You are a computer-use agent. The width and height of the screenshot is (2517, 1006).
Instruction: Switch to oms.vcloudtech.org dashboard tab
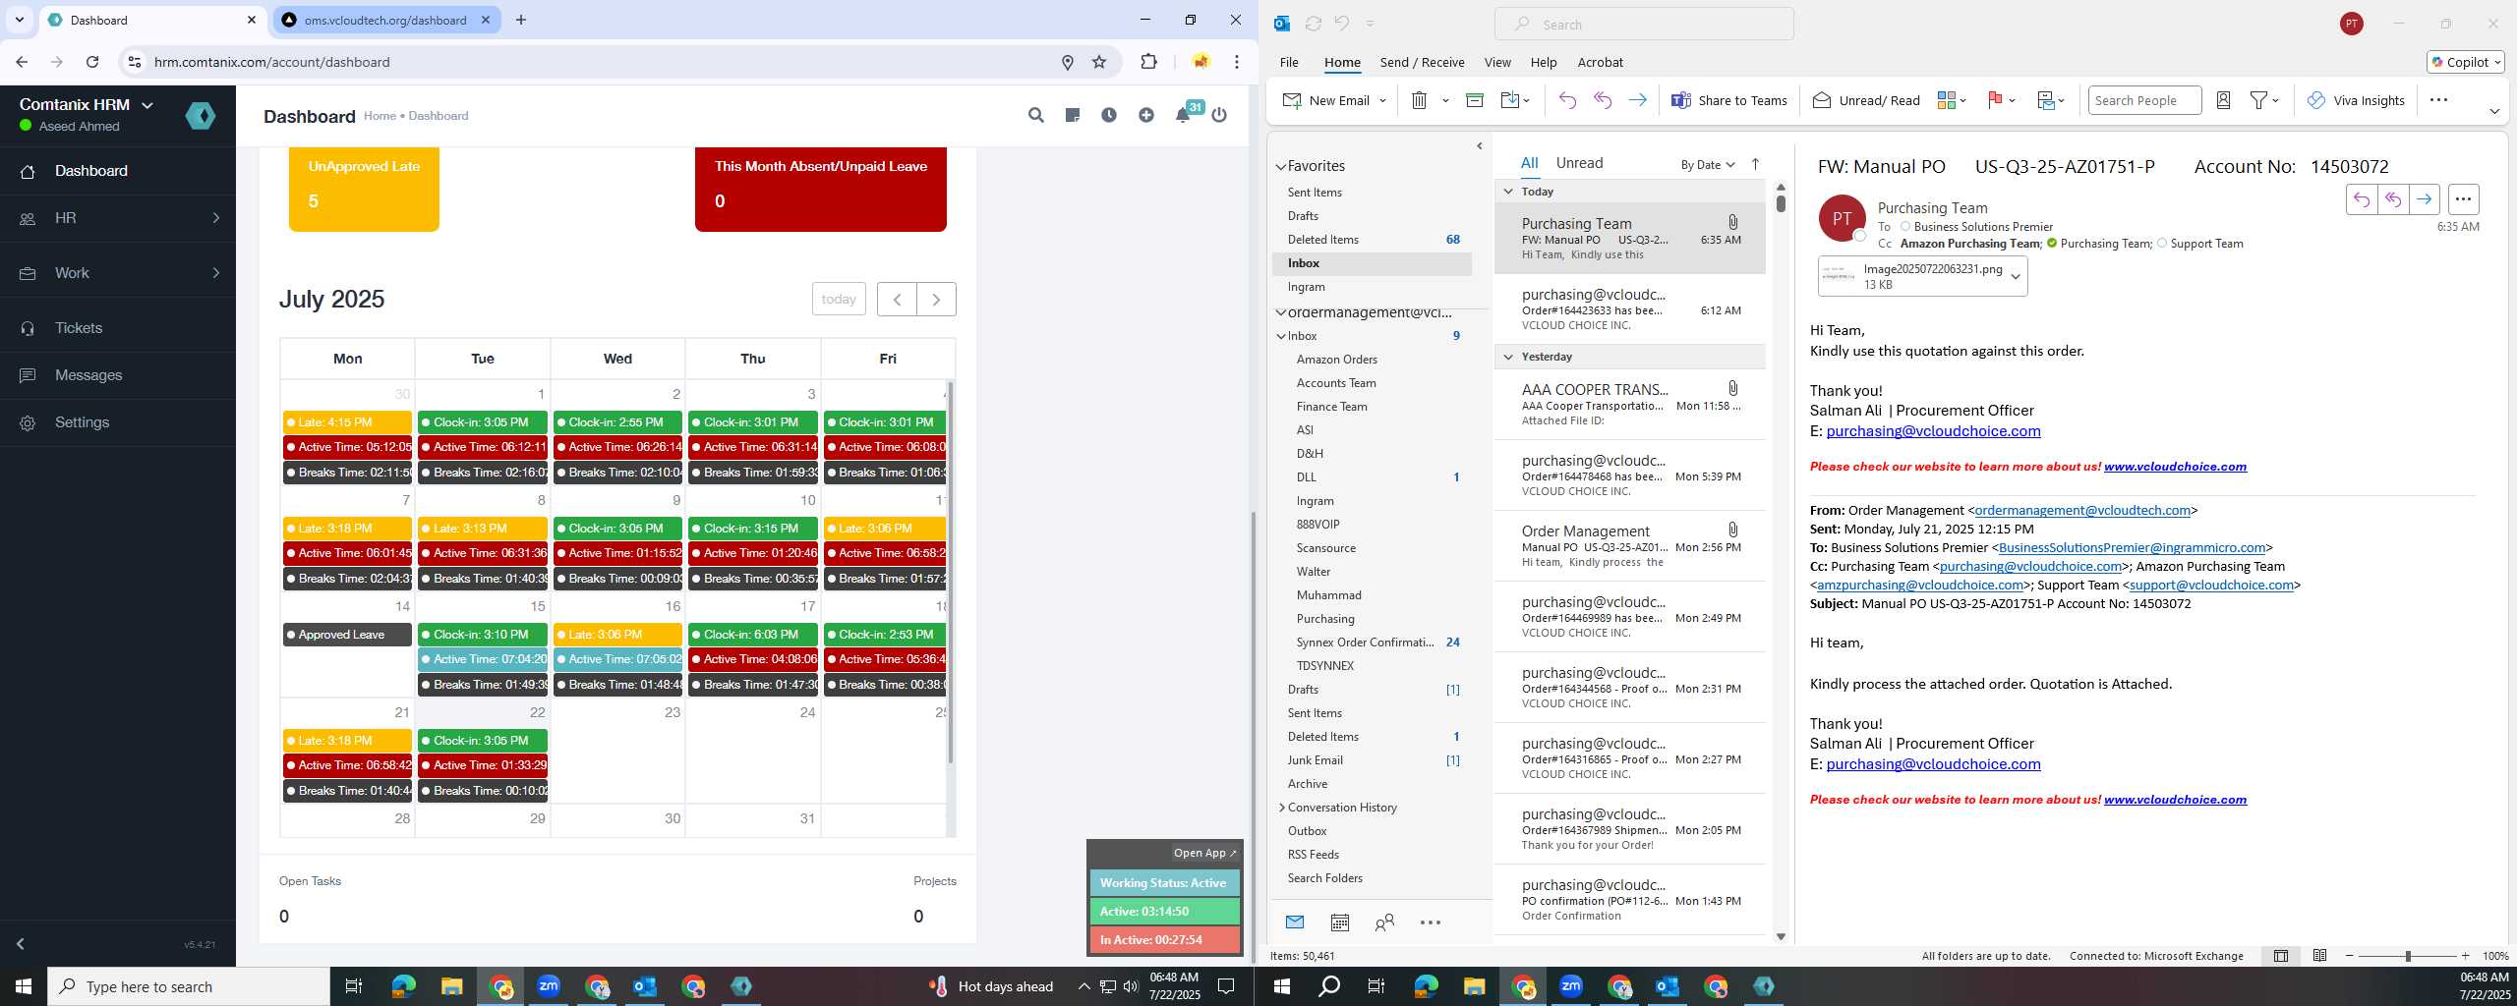385,20
